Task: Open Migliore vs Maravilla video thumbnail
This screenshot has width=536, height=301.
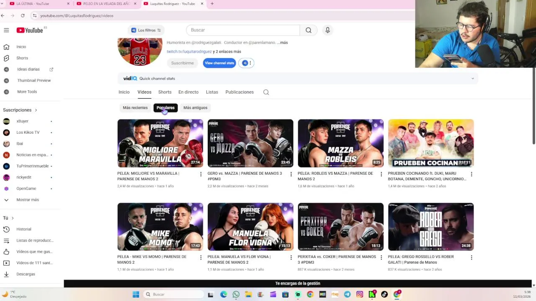Action: tap(160, 143)
